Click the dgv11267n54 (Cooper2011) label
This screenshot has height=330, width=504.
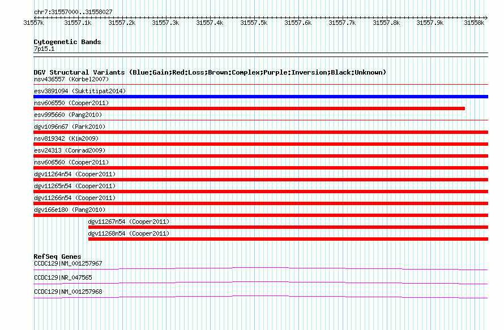tap(129, 222)
